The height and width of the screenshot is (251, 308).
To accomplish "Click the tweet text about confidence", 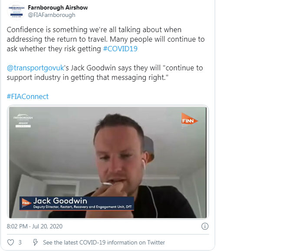I will point(106,39).
